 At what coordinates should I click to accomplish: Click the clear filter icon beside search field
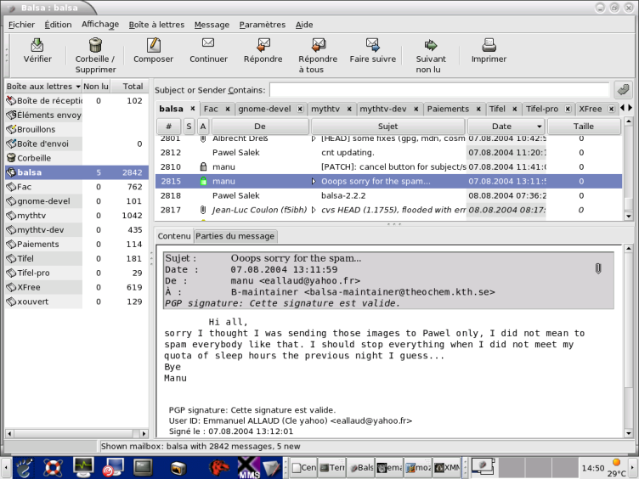(x=623, y=89)
